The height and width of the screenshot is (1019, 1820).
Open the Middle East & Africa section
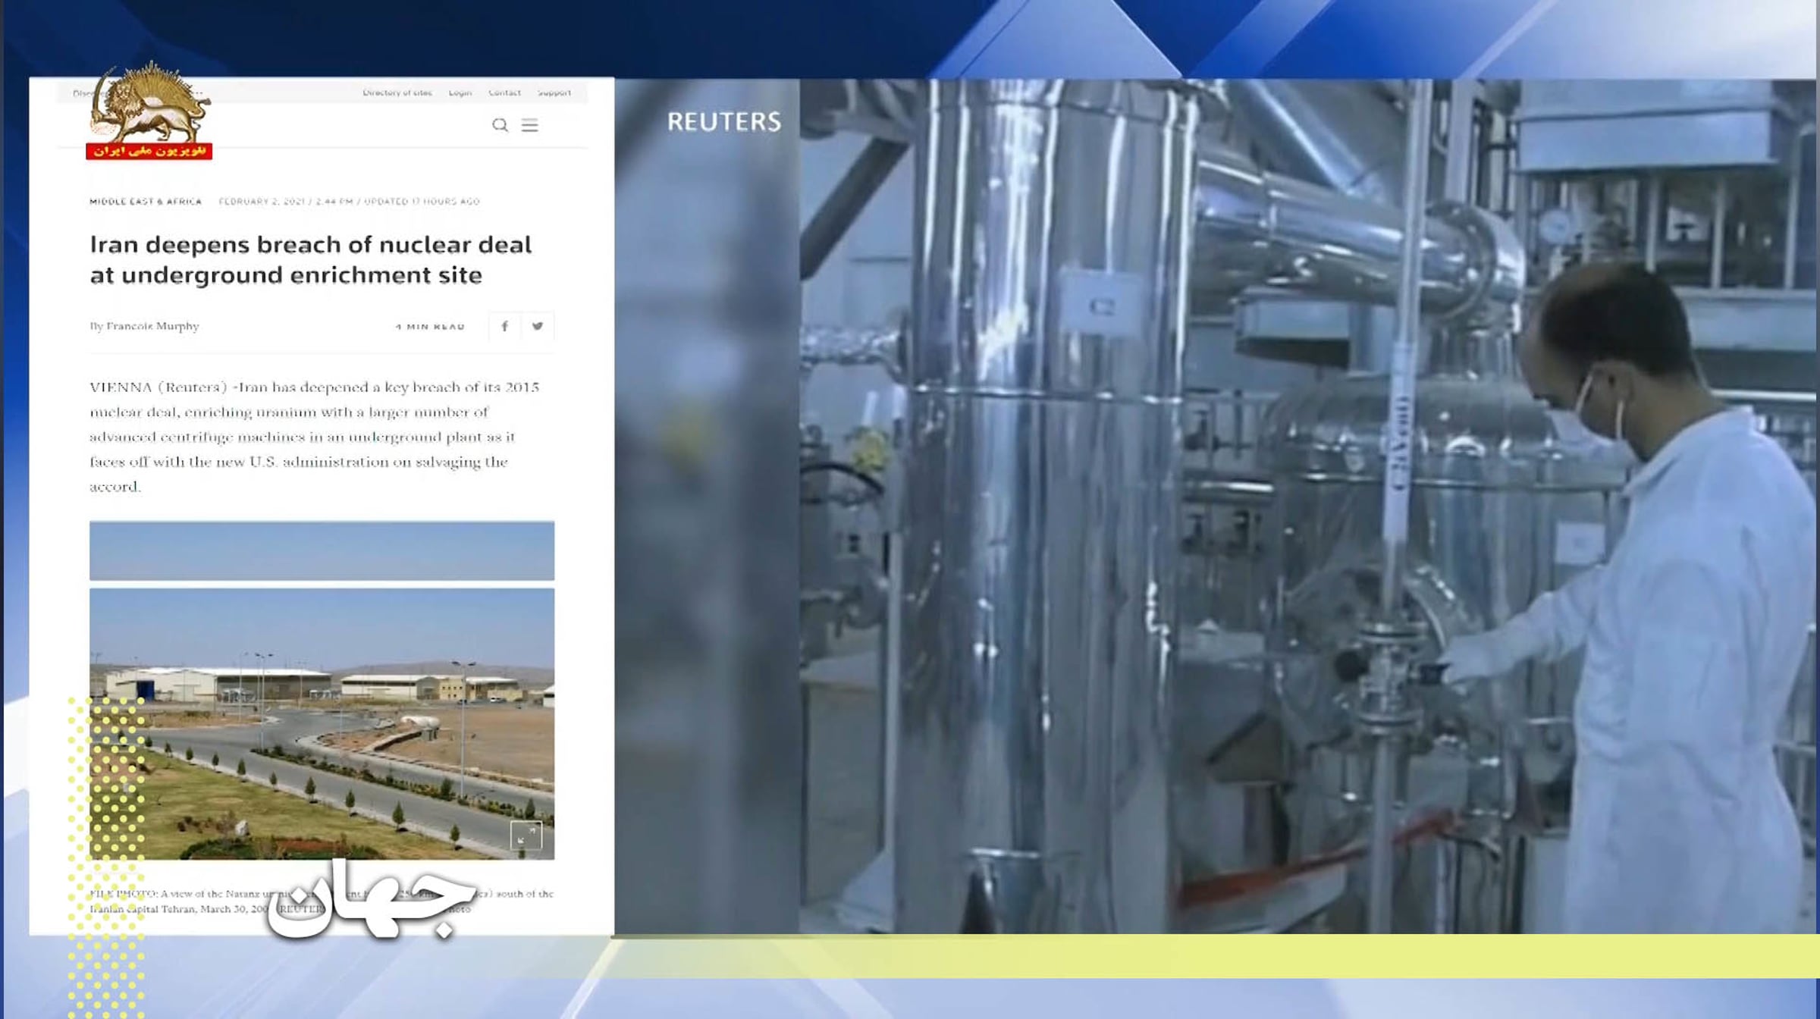click(x=146, y=202)
